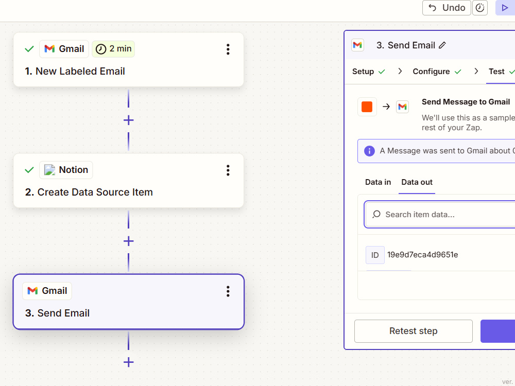Click the pencil icon to rename Send Email
Image resolution: width=515 pixels, height=386 pixels.
coord(442,45)
